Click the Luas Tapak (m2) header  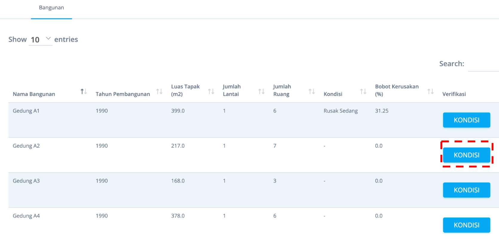click(x=185, y=90)
